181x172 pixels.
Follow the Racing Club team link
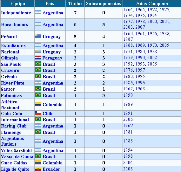coord(14,126)
